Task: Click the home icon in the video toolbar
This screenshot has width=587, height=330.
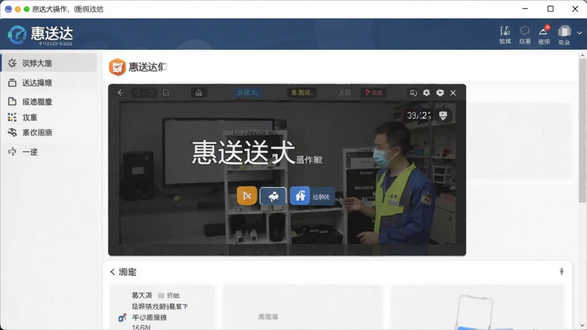Action: click(x=199, y=92)
